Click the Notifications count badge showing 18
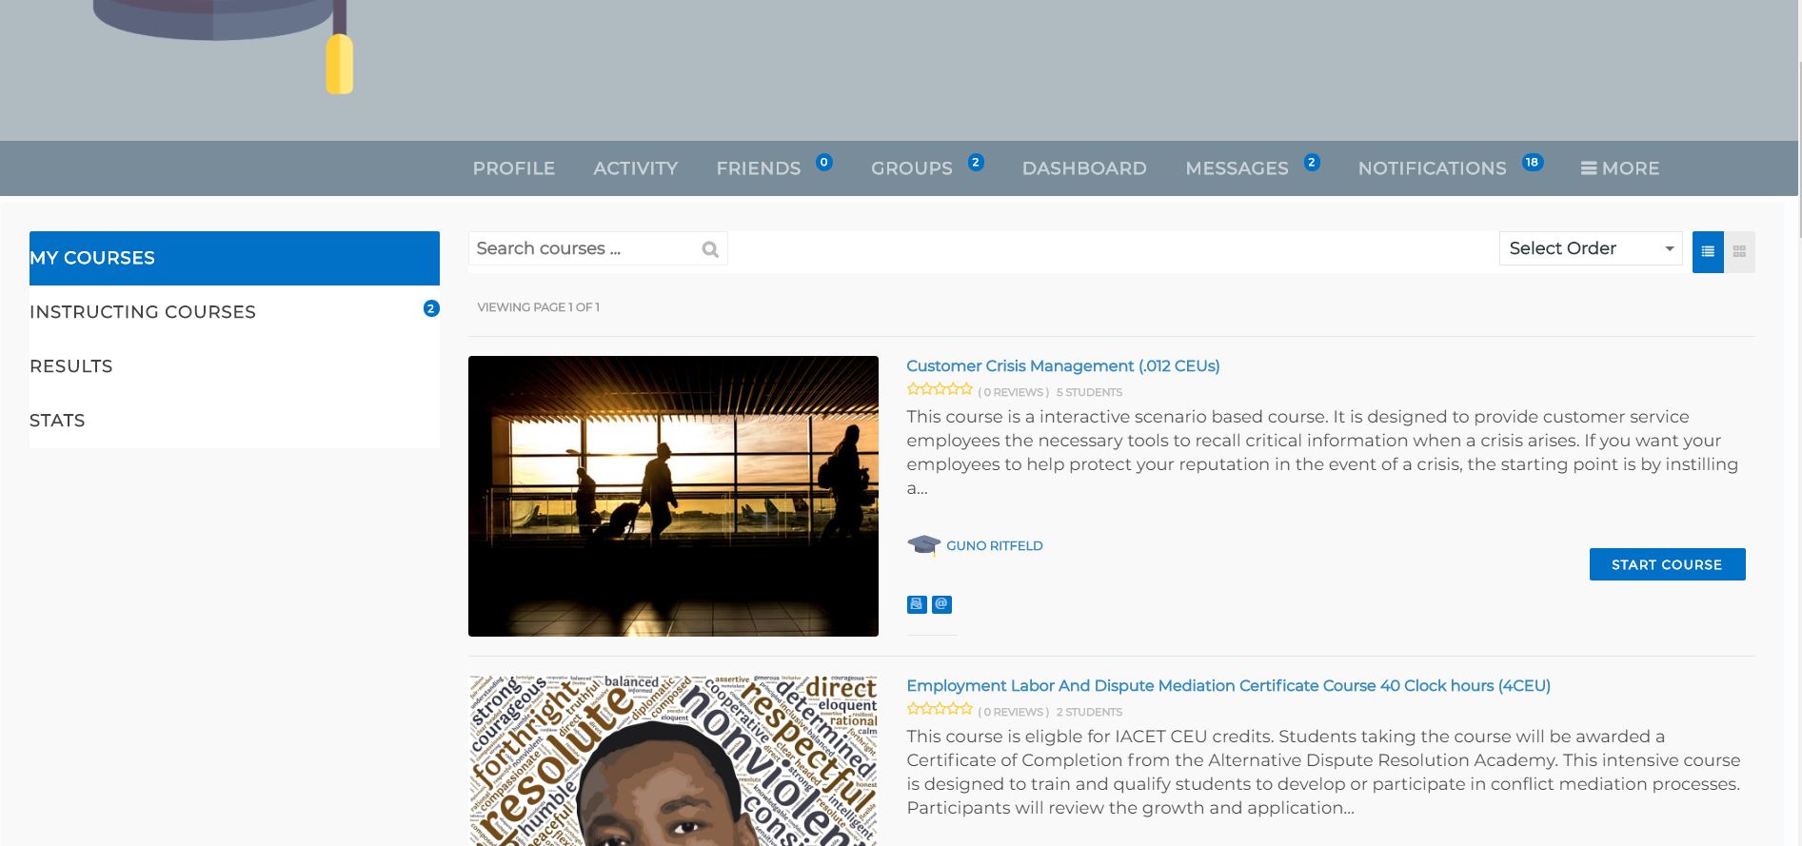The width and height of the screenshot is (1802, 846). (1532, 162)
